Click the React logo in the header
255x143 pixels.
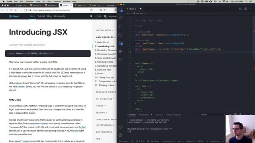[x=14, y=16]
